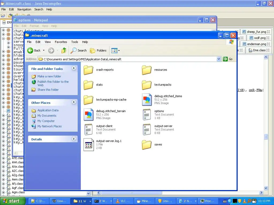The height and width of the screenshot is (205, 274).
Task: Expand the ATE.class tree node
Action: point(3,158)
